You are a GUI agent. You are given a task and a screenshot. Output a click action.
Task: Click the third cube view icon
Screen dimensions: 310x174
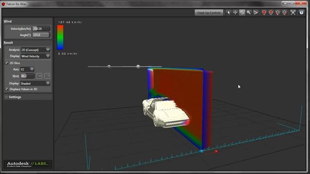(278, 13)
